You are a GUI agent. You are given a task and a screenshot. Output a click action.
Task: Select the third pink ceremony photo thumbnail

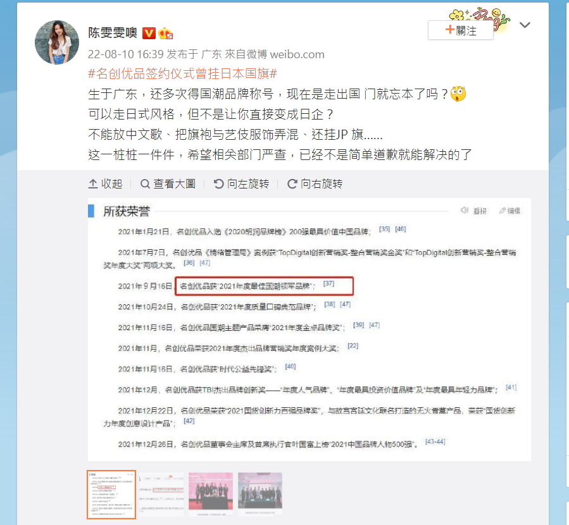[x=211, y=495]
